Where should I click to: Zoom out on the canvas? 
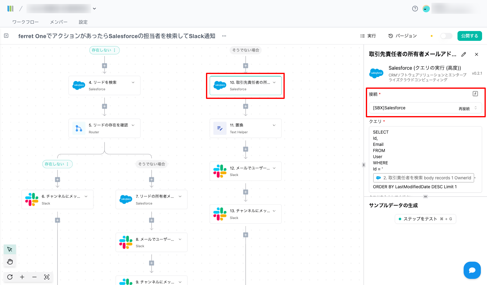34,277
